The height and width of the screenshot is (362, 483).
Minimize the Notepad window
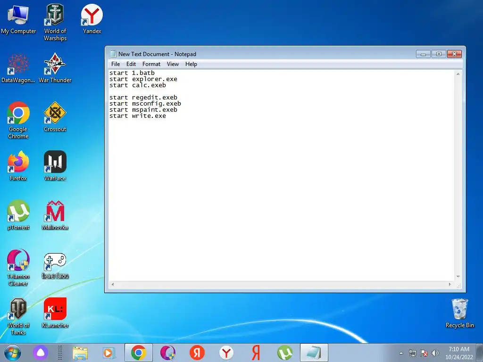coord(423,54)
